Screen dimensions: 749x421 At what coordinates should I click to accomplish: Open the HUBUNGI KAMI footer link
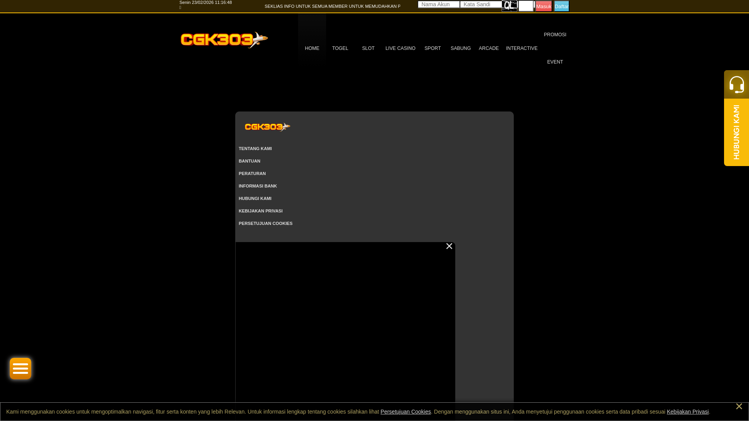[x=255, y=198]
